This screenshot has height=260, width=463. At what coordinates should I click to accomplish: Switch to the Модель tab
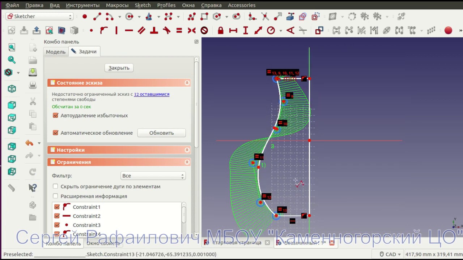point(56,52)
